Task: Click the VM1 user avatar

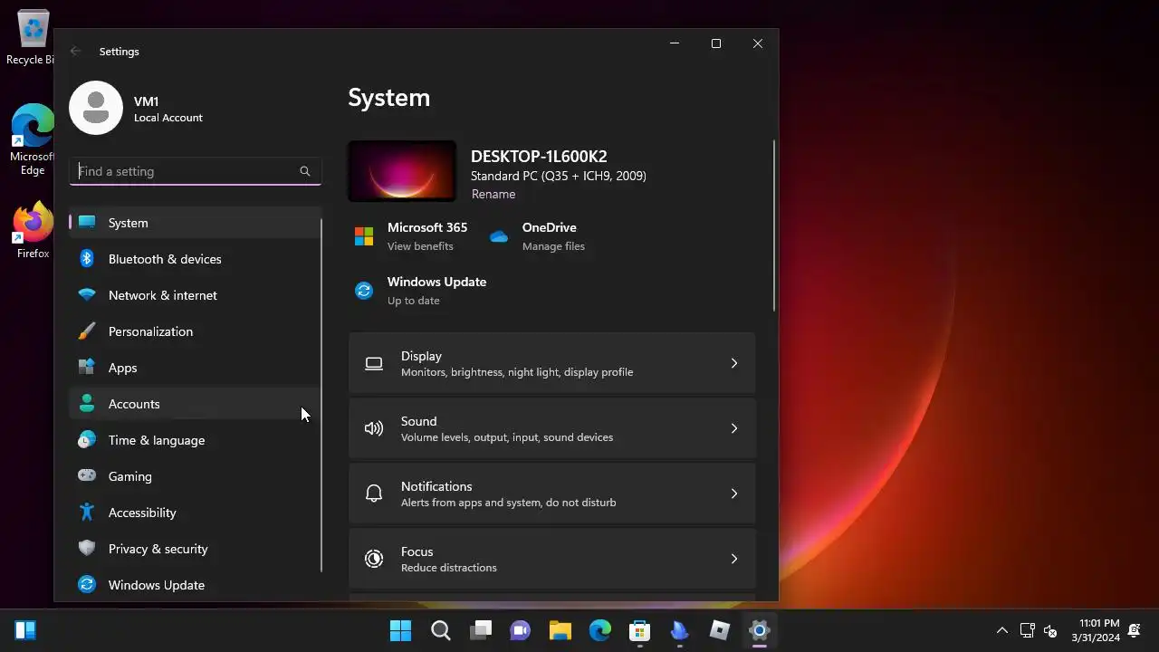Action: click(x=96, y=108)
